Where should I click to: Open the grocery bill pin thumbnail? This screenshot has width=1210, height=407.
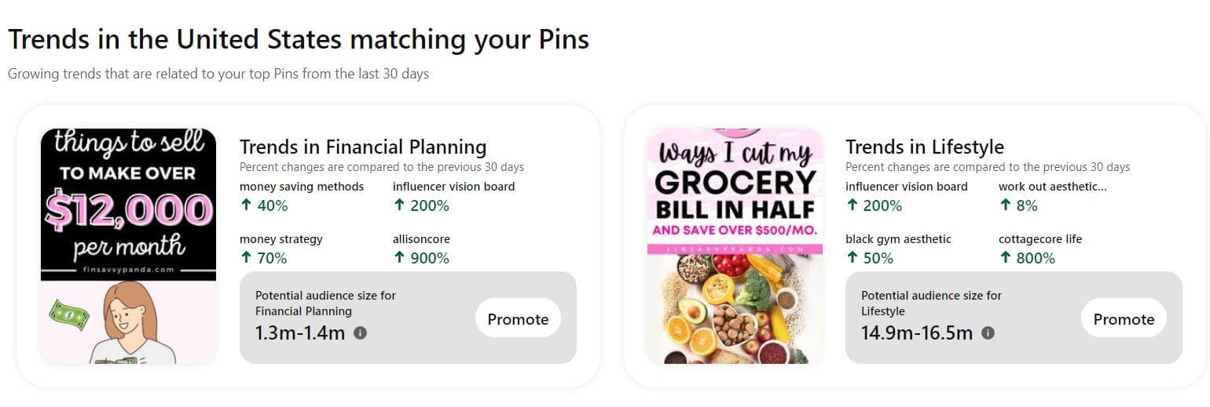pyautogui.click(x=735, y=245)
